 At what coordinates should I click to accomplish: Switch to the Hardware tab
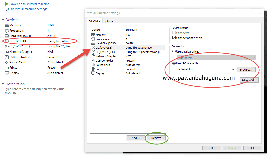pos(94,21)
